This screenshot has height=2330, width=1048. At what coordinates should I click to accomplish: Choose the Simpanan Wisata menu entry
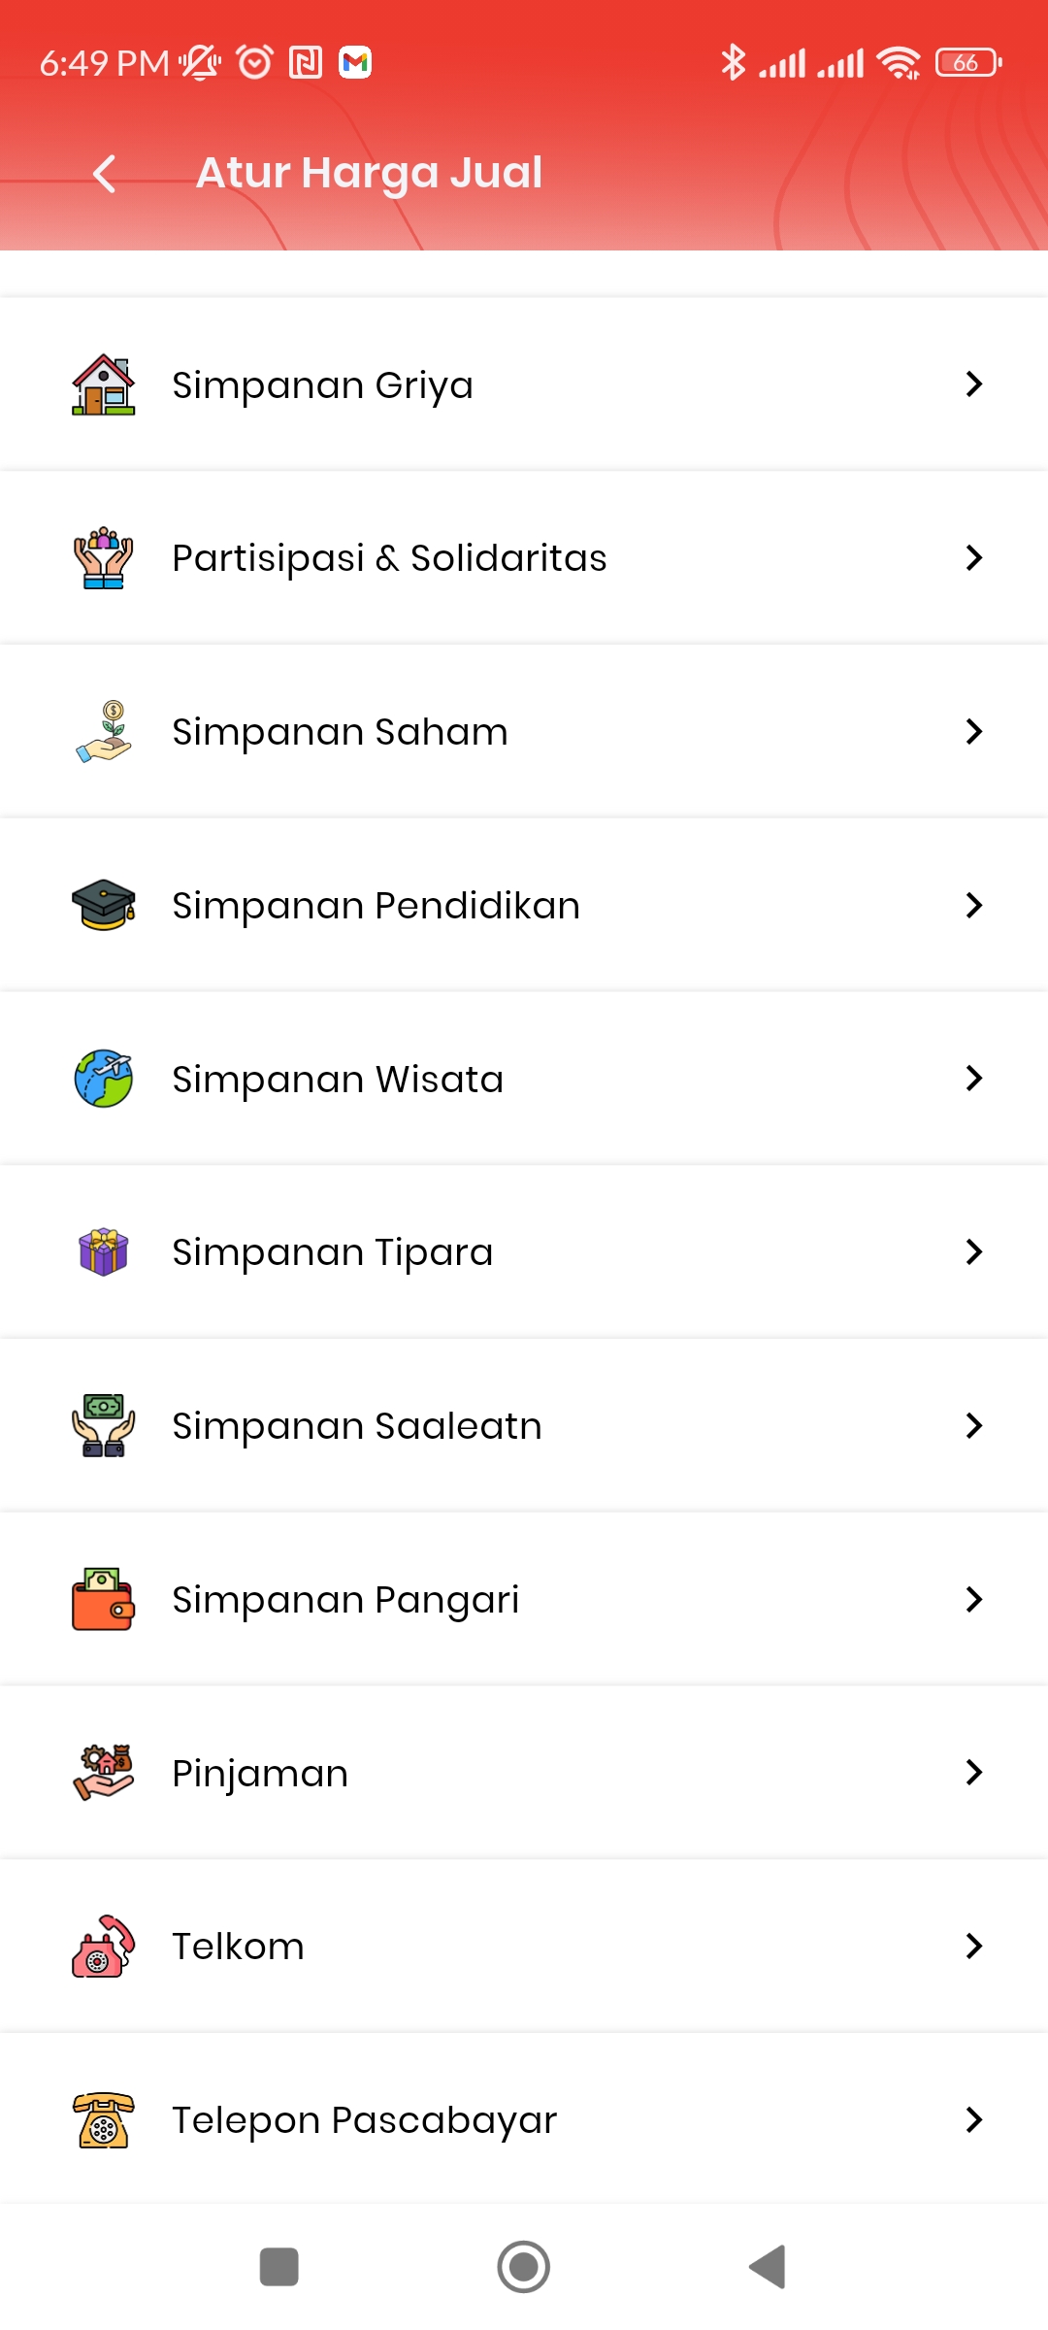point(524,1079)
